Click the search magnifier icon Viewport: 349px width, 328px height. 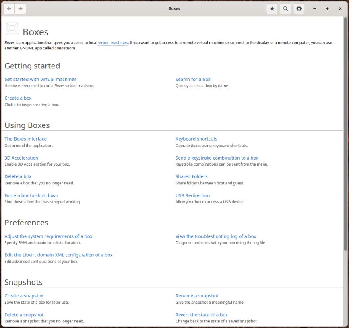click(285, 8)
